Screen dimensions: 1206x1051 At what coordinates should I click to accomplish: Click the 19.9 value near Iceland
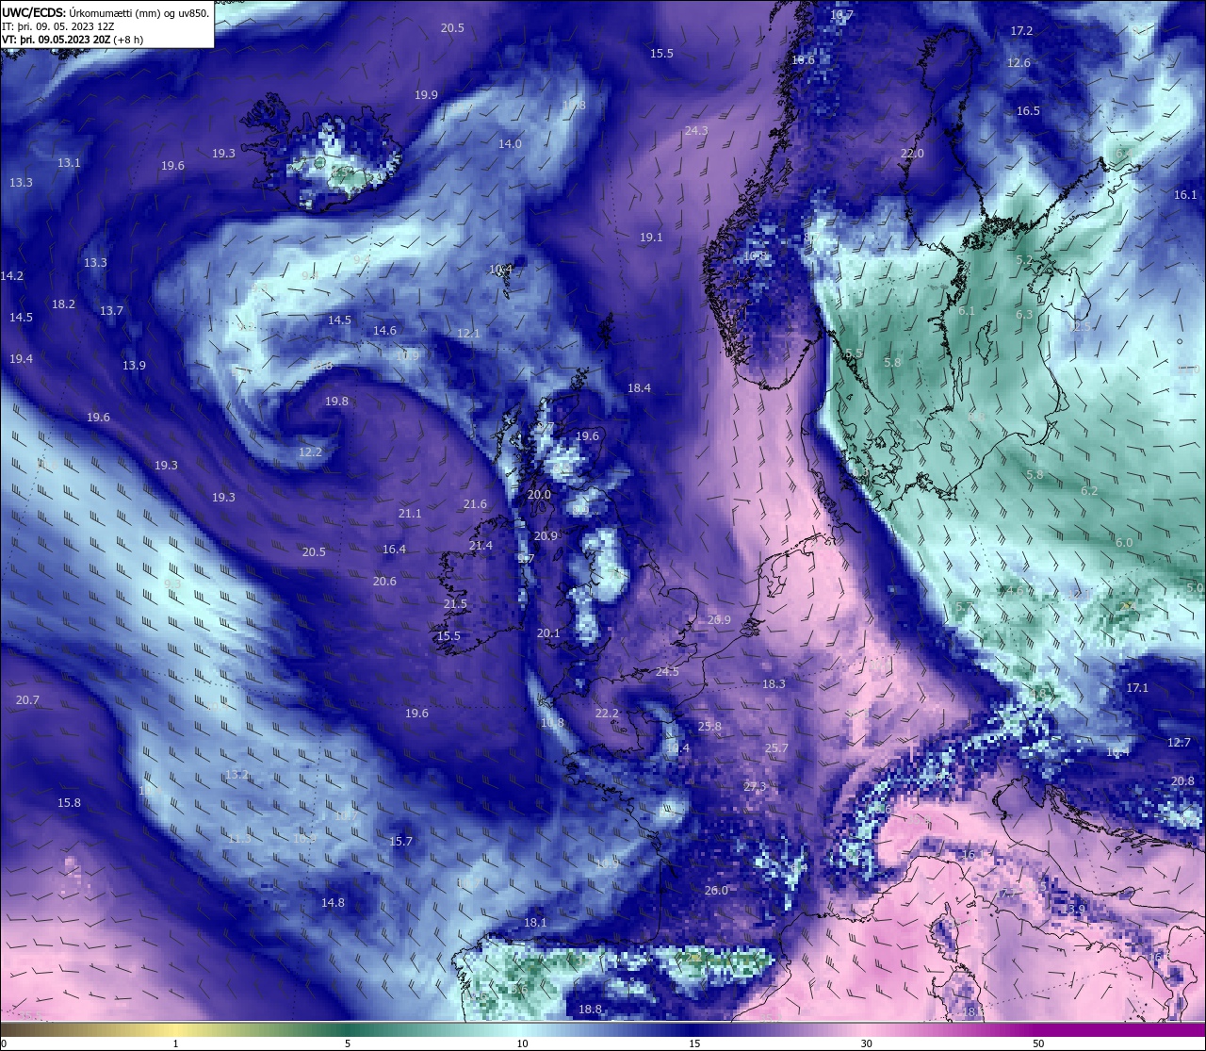point(426,95)
